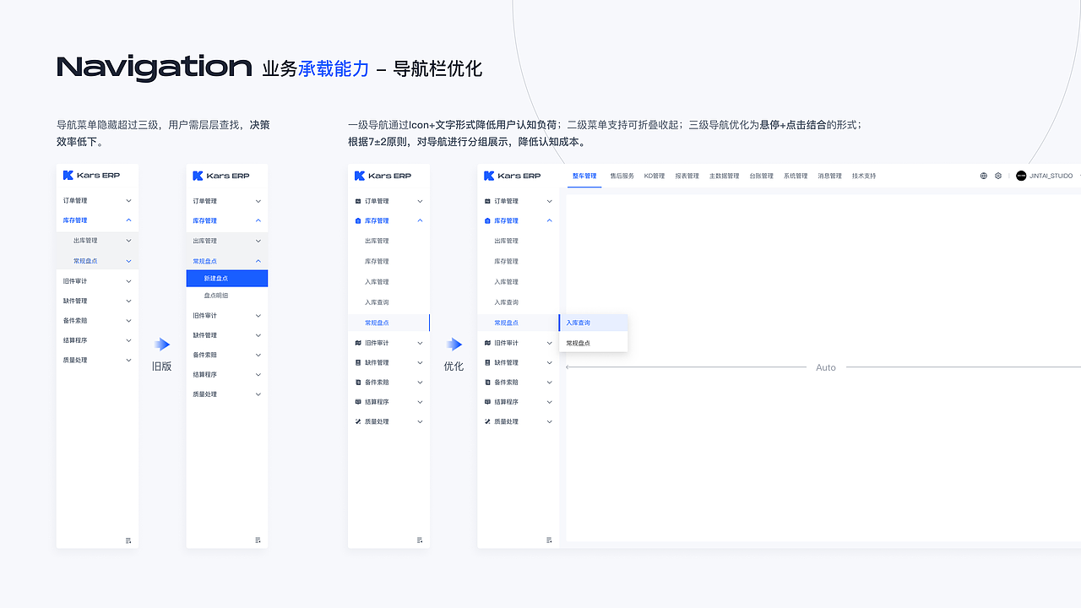Open 入库查询 submenu item in the standalone optimized sidebar
This screenshot has height=608, width=1081.
tap(377, 302)
